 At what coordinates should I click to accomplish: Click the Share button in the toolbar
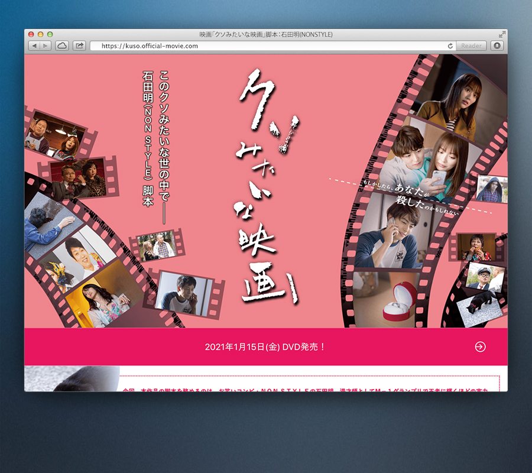tap(79, 46)
